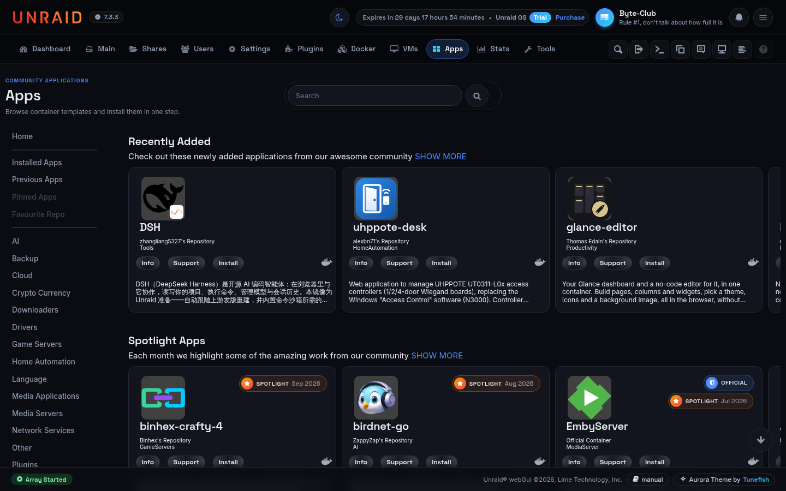Image resolution: width=786 pixels, height=491 pixels.
Task: Open the Docker tab
Action: point(356,49)
